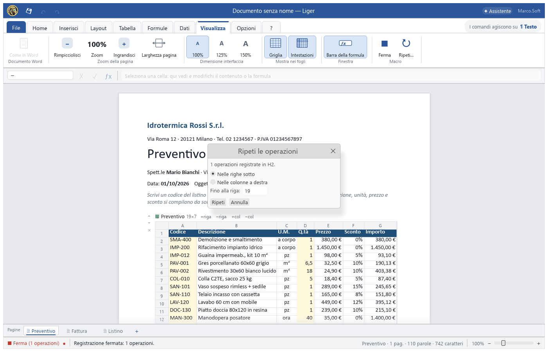
Task: Click the cell name box
Action: [40, 75]
